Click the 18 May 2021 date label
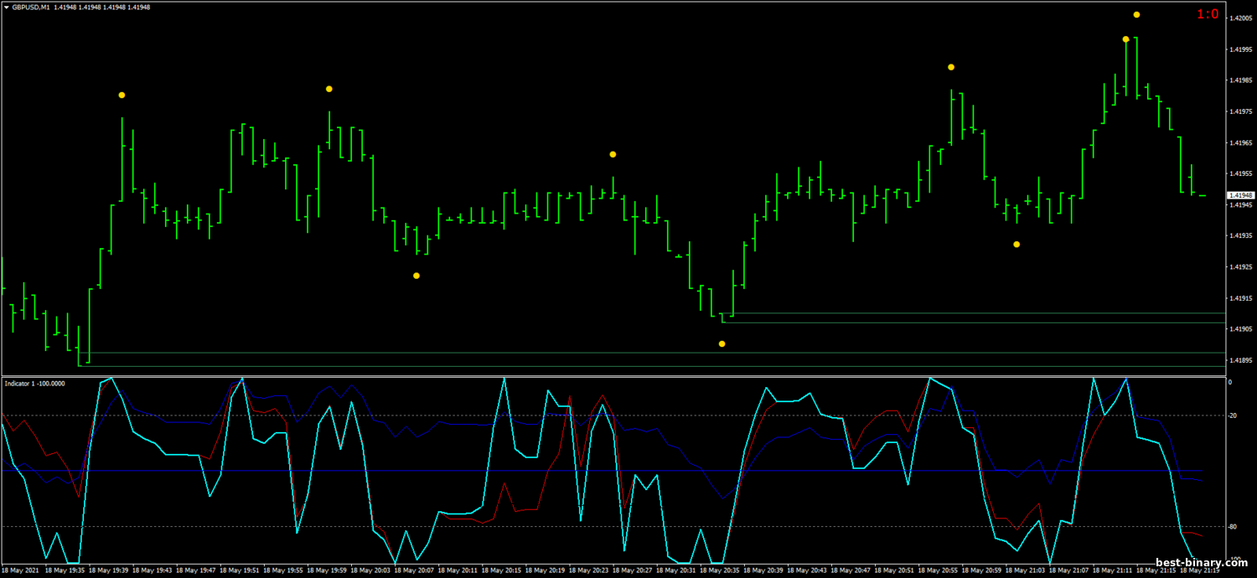This screenshot has height=578, width=1257. [19, 570]
